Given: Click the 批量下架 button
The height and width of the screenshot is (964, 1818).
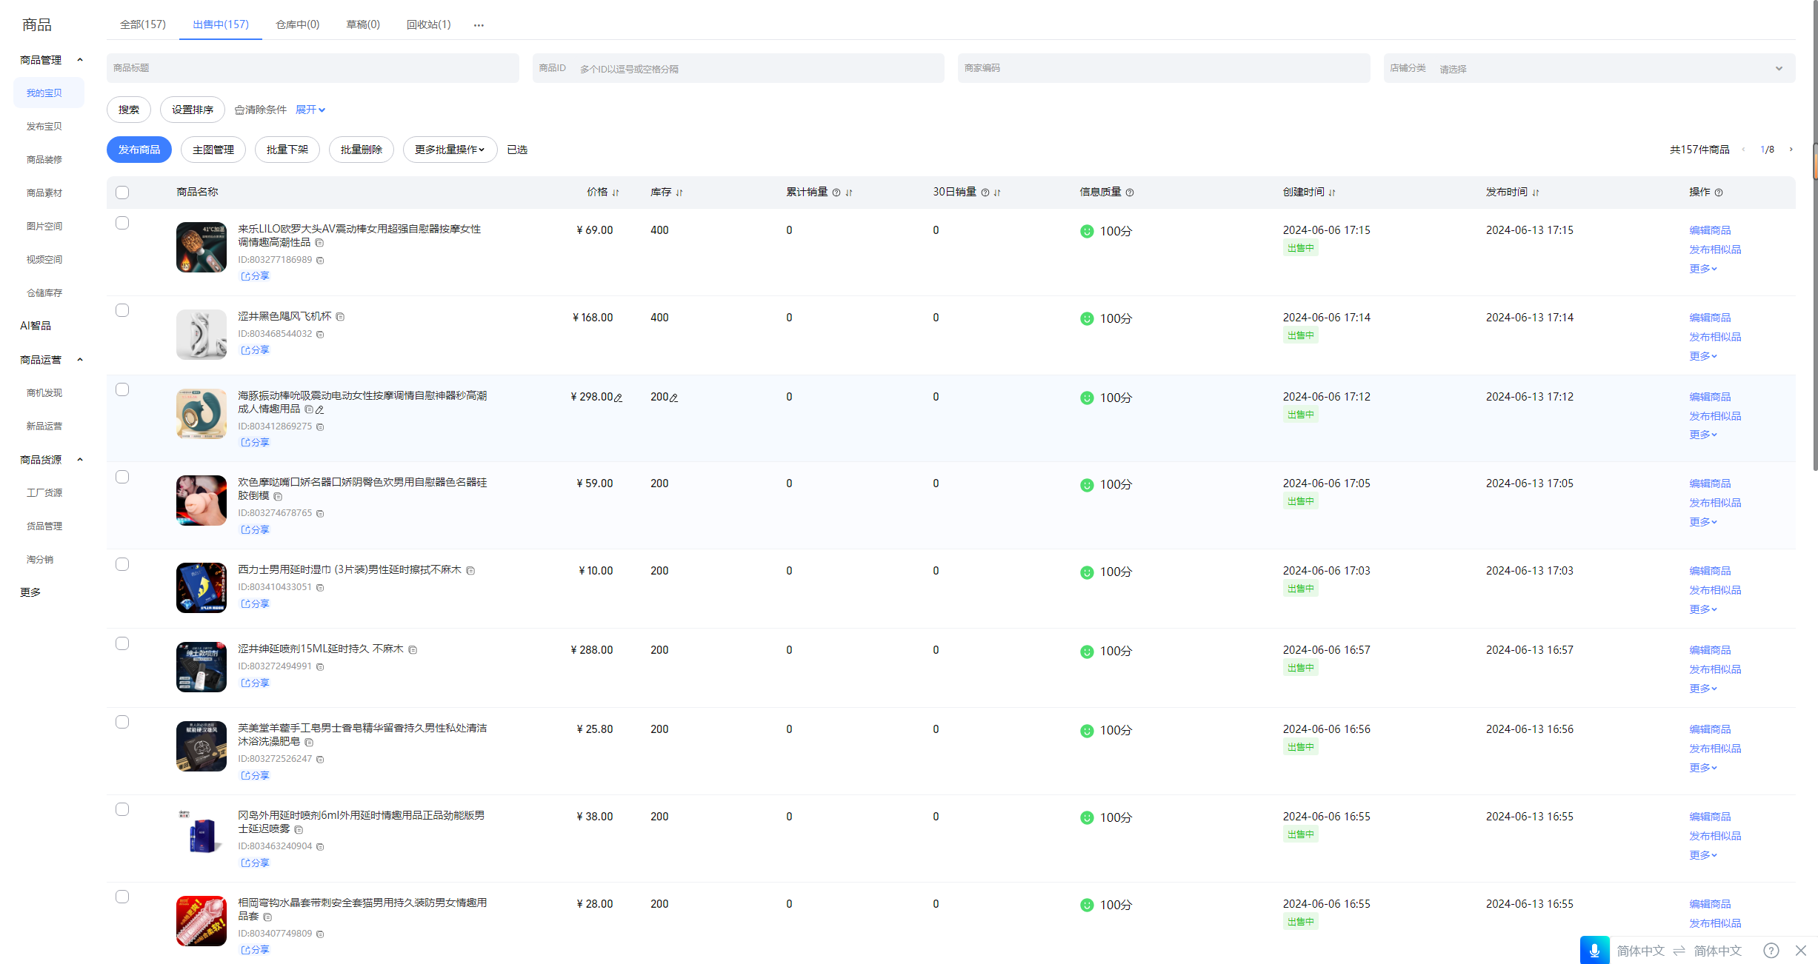Looking at the screenshot, I should (287, 150).
